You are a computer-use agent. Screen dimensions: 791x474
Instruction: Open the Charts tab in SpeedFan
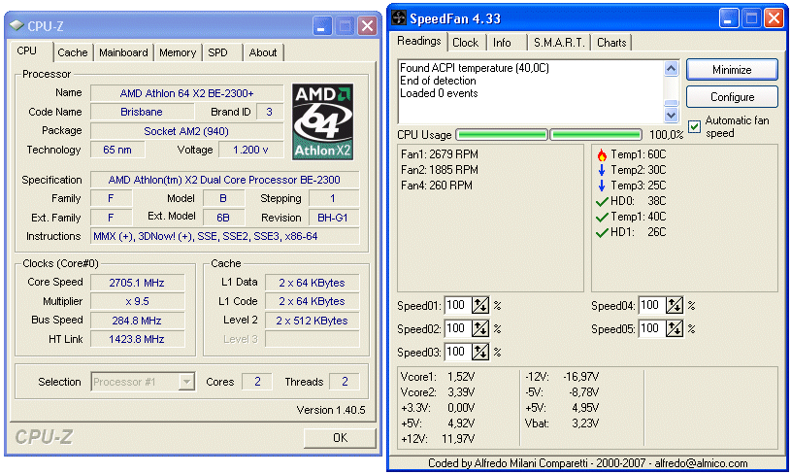pyautogui.click(x=611, y=43)
